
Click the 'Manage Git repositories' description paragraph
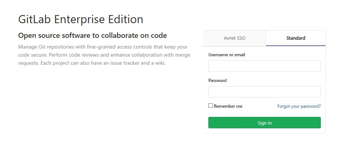click(x=103, y=55)
